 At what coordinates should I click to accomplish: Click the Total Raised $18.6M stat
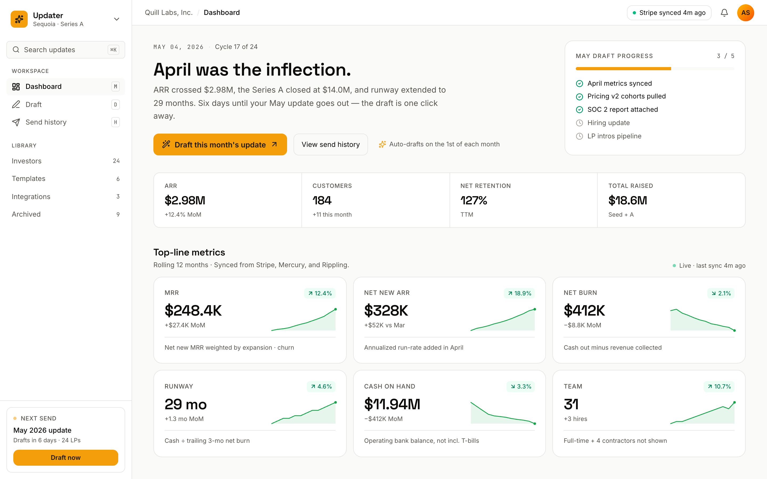(671, 200)
